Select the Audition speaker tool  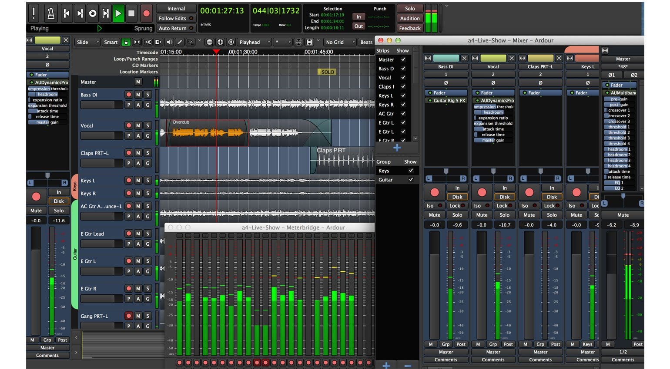(169, 42)
